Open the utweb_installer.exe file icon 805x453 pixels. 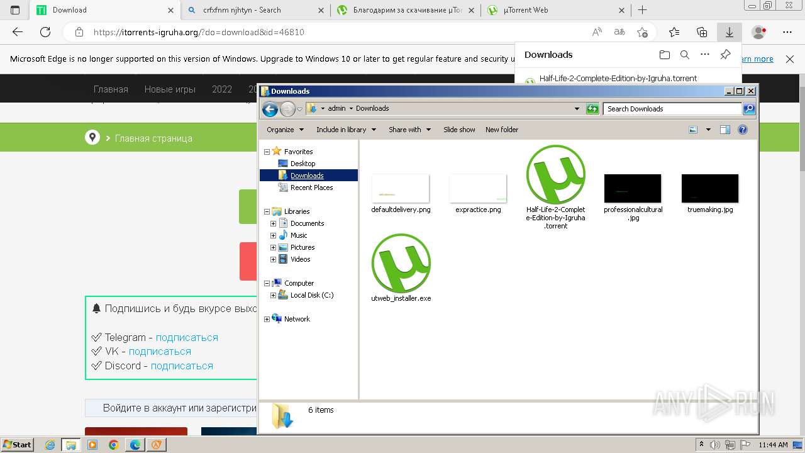click(401, 263)
